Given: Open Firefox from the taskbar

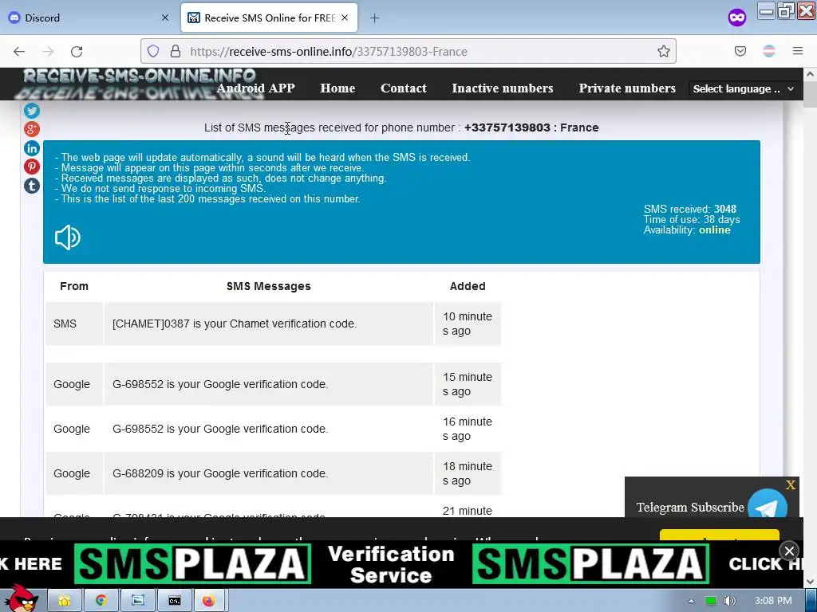Looking at the screenshot, I should click(209, 601).
